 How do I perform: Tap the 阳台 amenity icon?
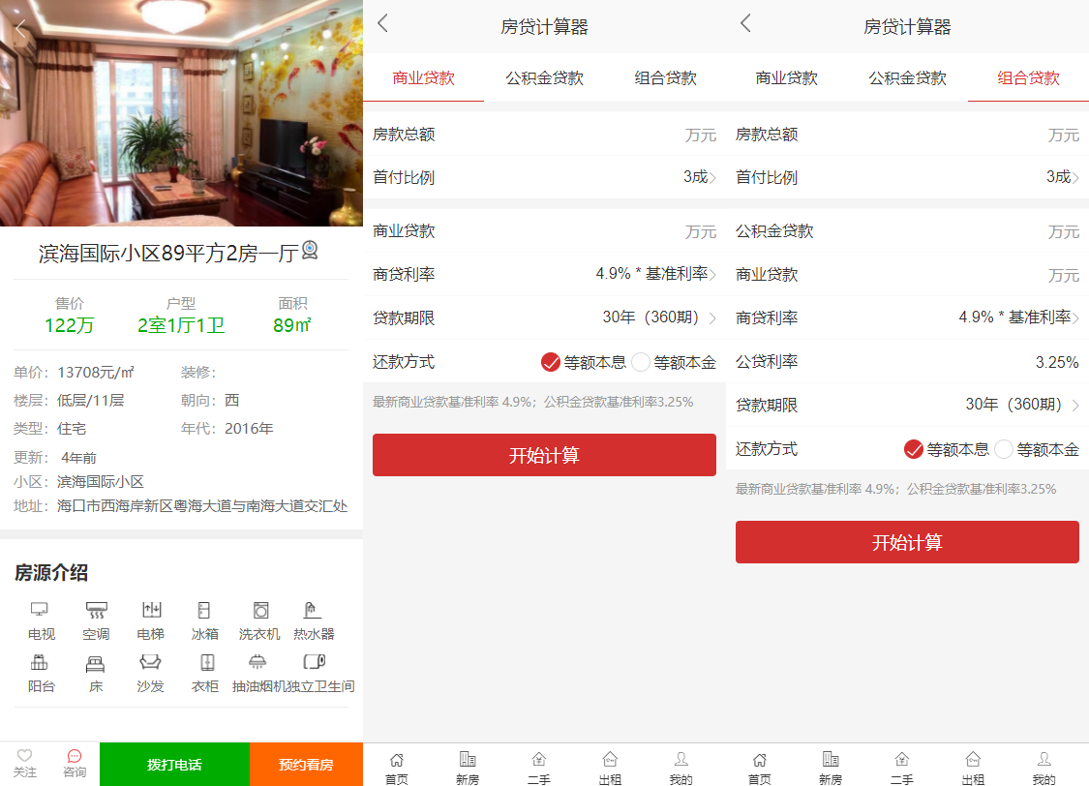(x=40, y=663)
